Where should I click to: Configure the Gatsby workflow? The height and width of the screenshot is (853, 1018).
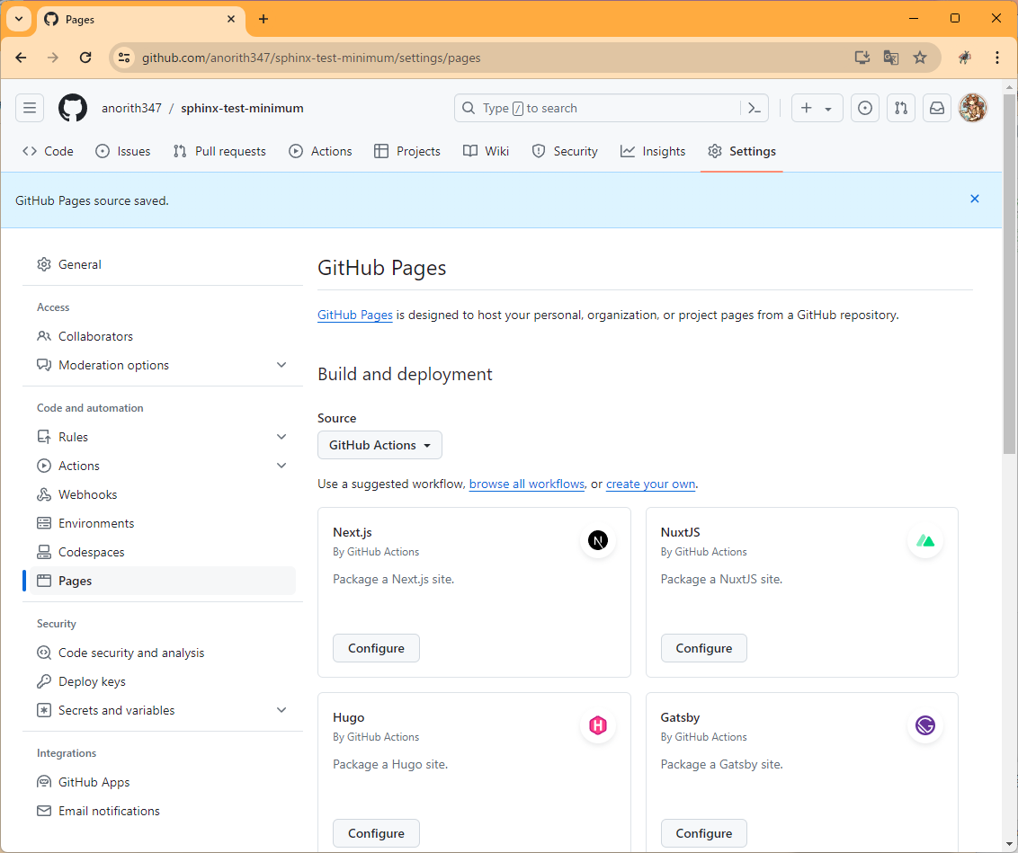704,833
